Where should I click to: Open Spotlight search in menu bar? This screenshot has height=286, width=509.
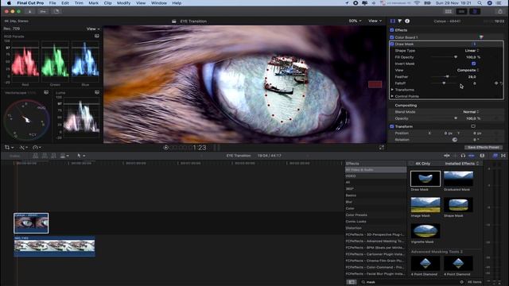(x=480, y=3)
